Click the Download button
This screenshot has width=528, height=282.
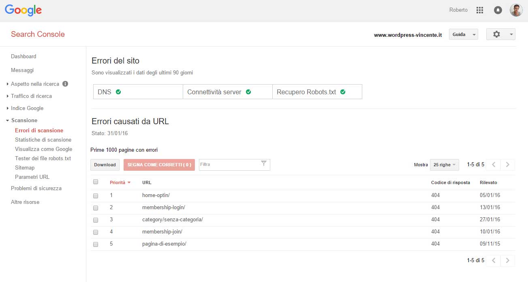pos(105,165)
